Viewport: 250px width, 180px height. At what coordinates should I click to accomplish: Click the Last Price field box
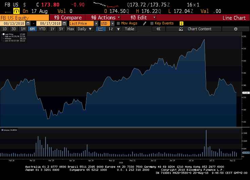[82, 23]
